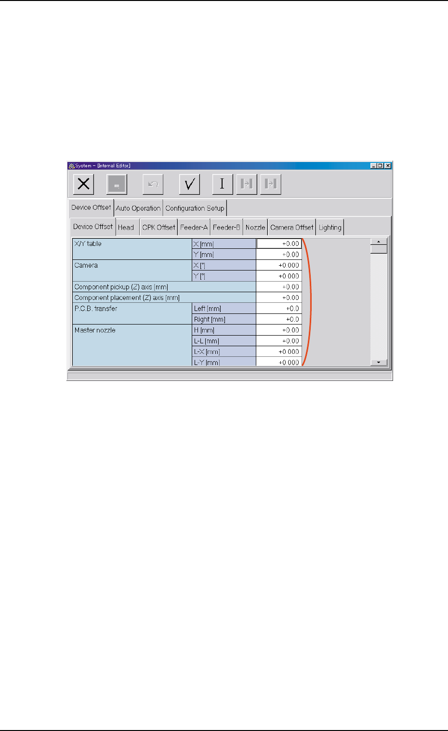Click Camera X [°] value field

tap(279, 265)
